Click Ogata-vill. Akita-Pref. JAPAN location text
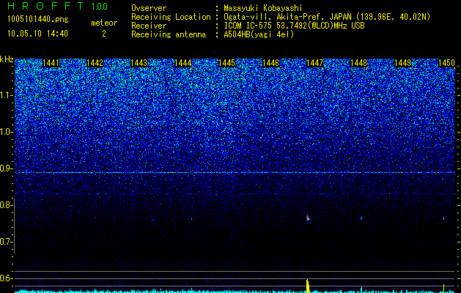Screen dimensions: 461x293 (x=327, y=17)
